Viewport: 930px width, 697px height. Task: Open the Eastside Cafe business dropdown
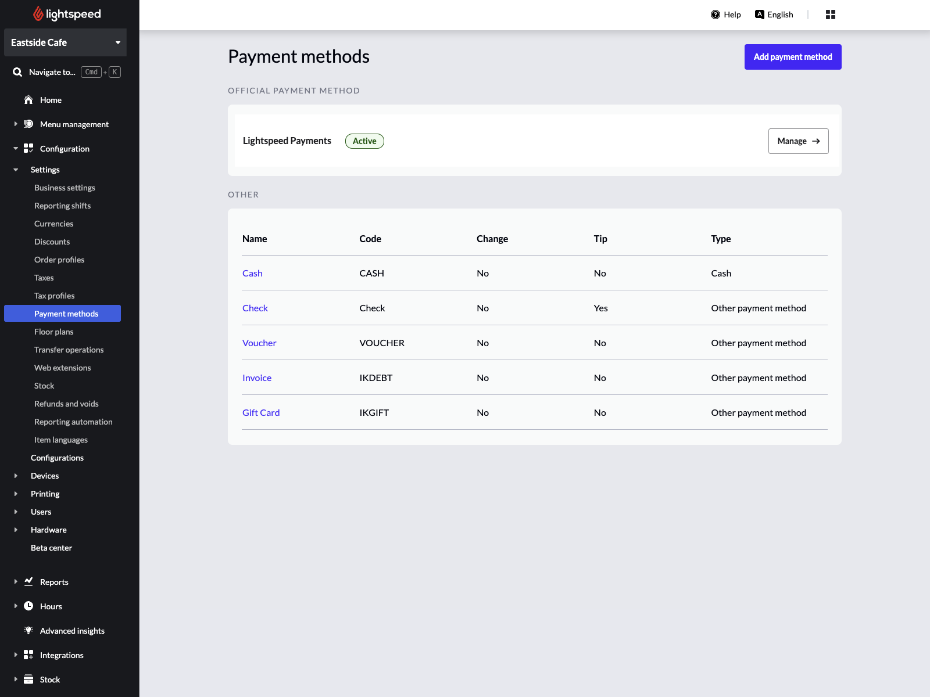(65, 42)
